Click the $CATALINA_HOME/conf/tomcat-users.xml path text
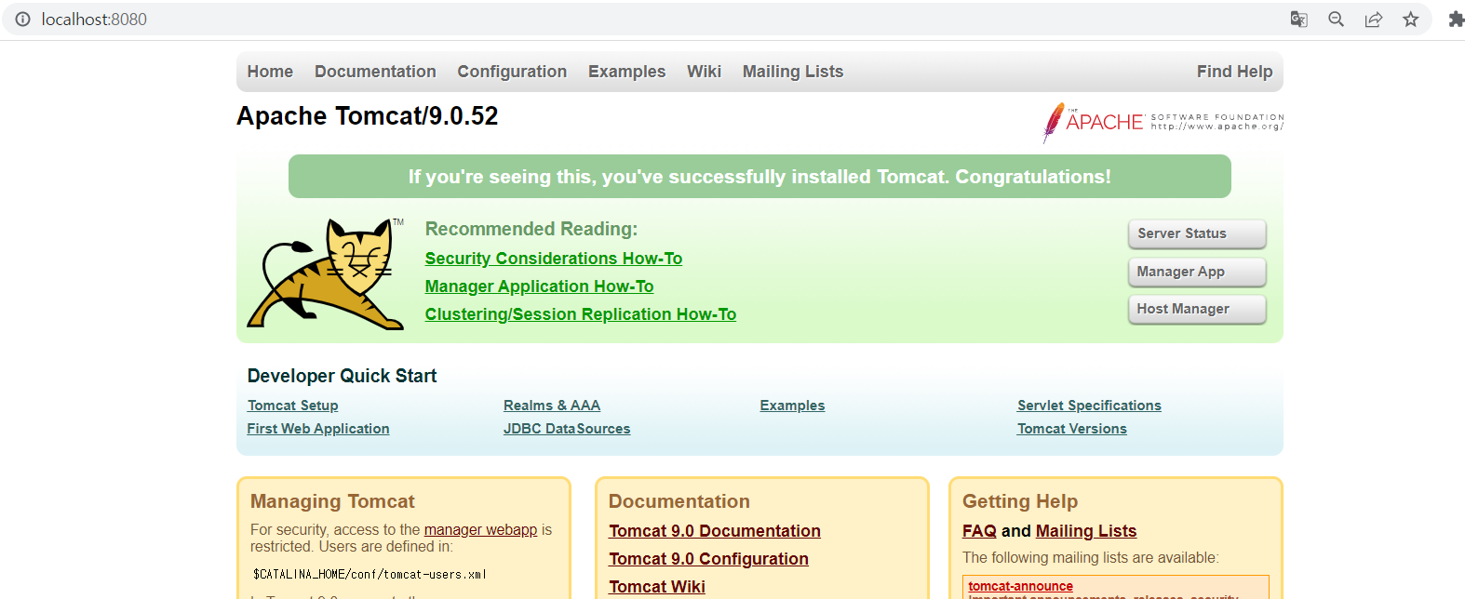This screenshot has height=599, width=1465. tap(370, 575)
